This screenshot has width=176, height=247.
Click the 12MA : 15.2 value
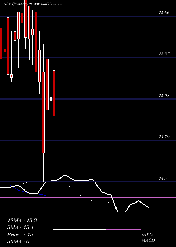pos(22,221)
